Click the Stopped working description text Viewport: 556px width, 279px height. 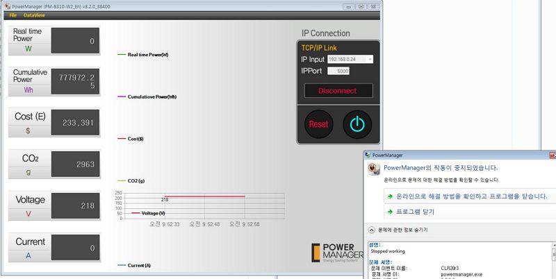click(388, 251)
